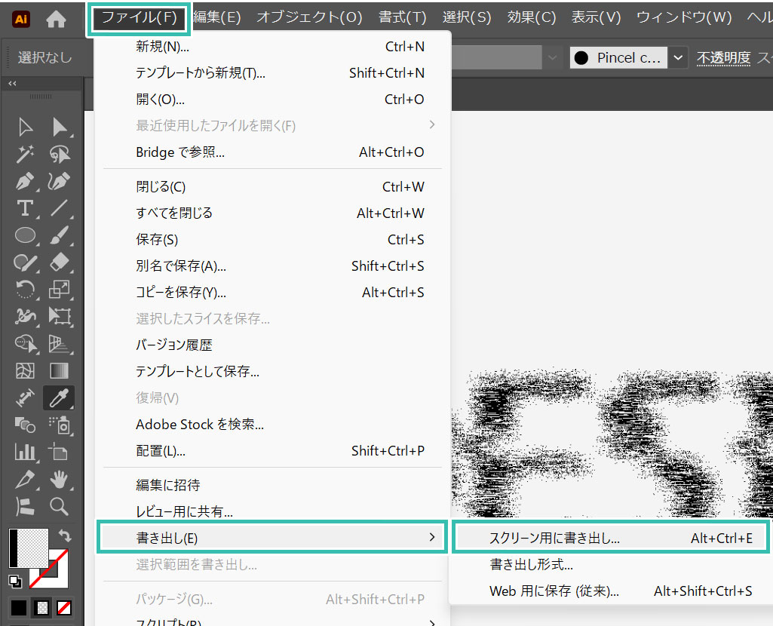Viewport: 773px width, 626px height.
Task: Select the Column Graph tool
Action: point(26,452)
